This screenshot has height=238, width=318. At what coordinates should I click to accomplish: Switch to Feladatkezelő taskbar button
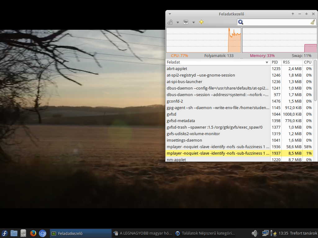pyautogui.click(x=81, y=233)
